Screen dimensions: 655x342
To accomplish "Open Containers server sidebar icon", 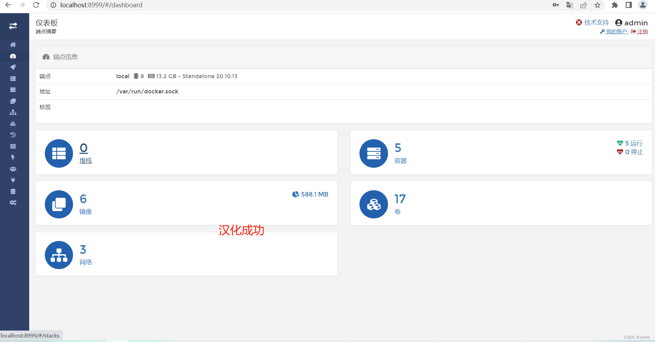I will (x=13, y=90).
